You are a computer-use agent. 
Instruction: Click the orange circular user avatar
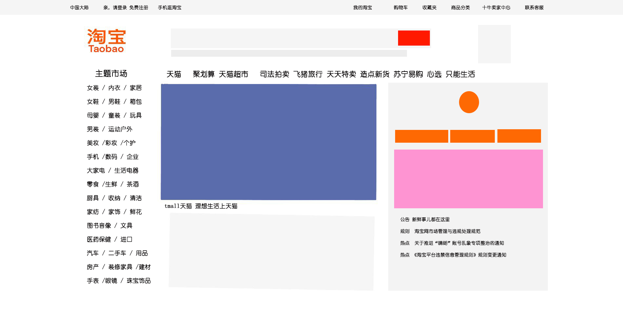[469, 102]
